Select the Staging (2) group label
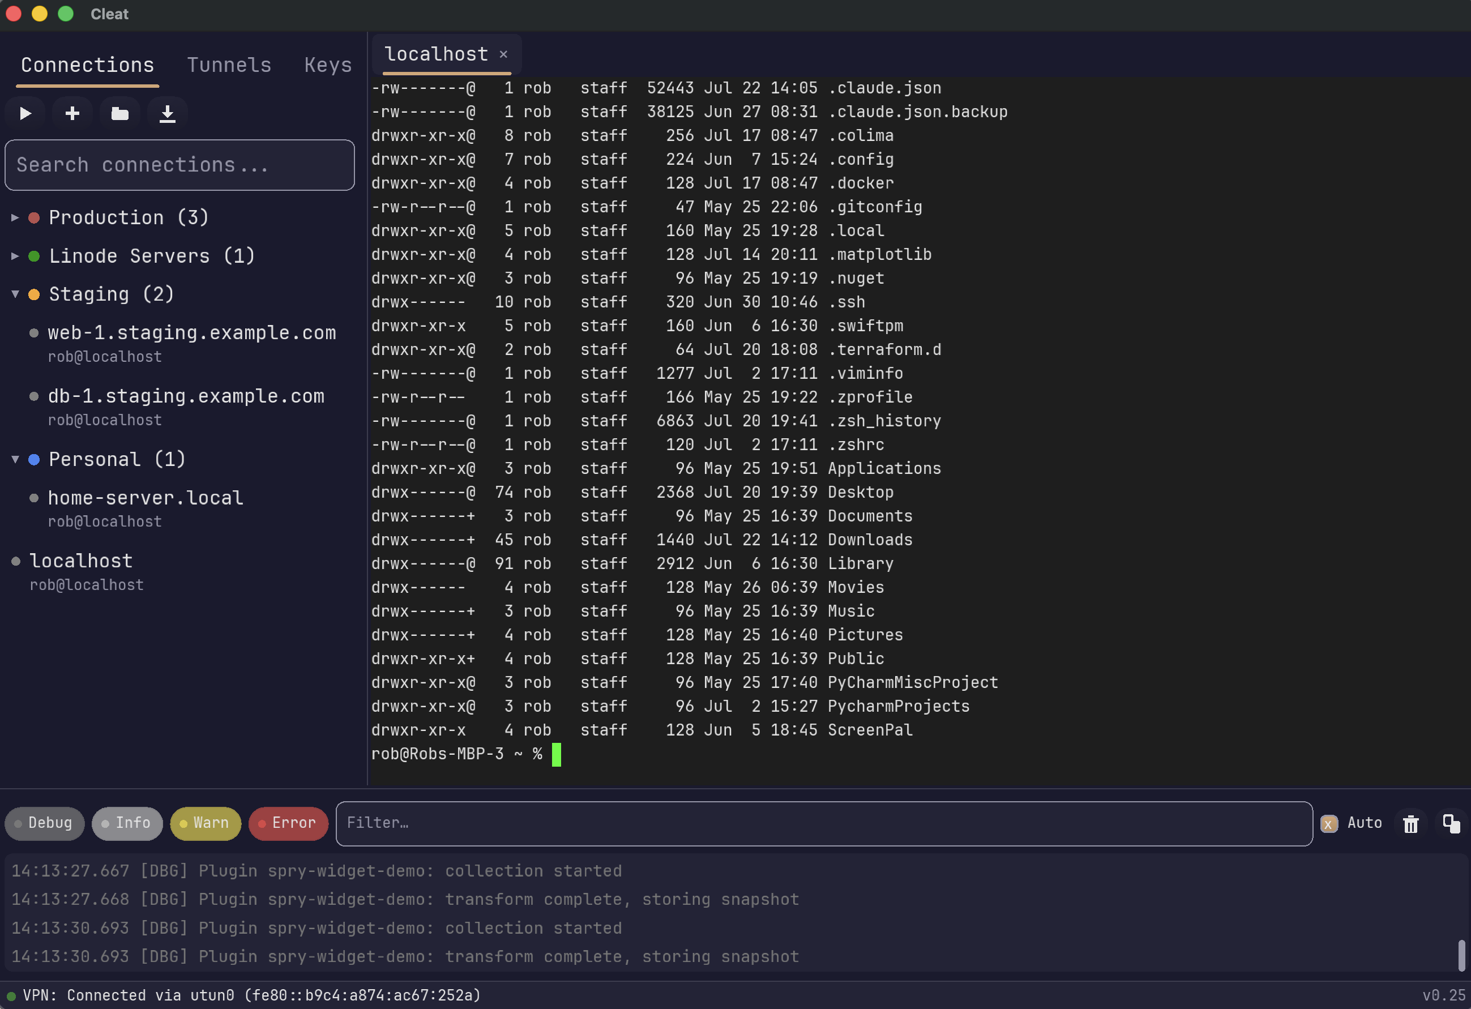 111,294
